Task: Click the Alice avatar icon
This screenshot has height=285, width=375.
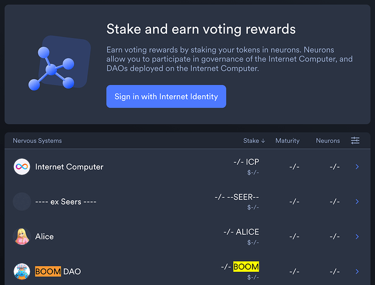Action: pos(22,237)
